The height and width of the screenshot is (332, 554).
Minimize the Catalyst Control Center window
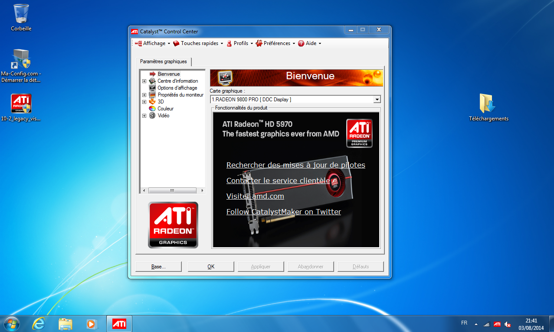pyautogui.click(x=351, y=30)
